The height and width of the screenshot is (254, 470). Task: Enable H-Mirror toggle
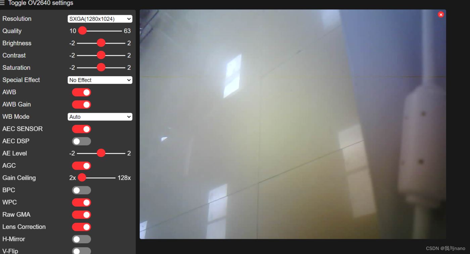pyautogui.click(x=81, y=239)
